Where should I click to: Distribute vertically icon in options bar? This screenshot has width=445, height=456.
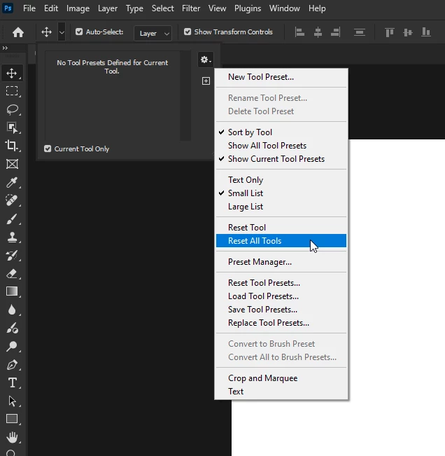(x=360, y=32)
